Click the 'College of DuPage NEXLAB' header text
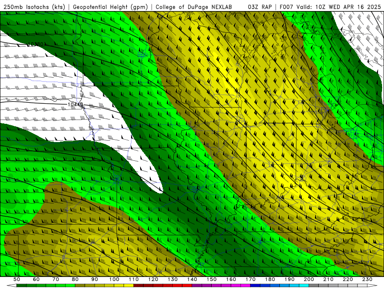 194,7
